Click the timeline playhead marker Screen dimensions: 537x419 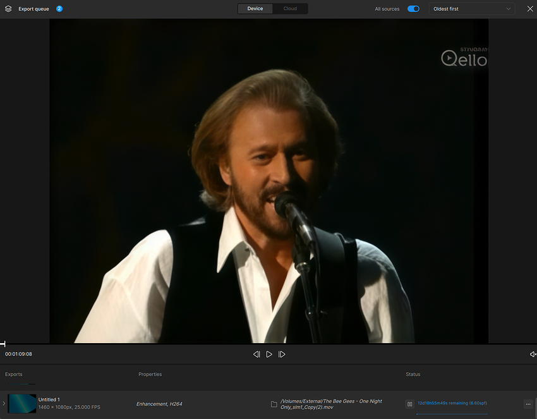click(x=3, y=344)
